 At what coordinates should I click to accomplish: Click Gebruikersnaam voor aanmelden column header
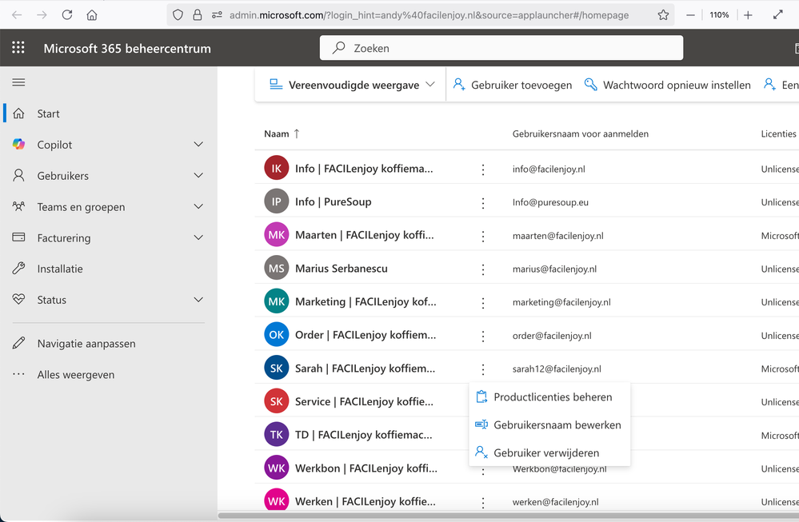(x=581, y=134)
